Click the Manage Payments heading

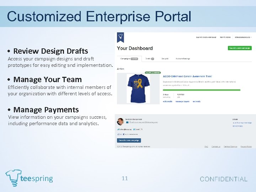click(46, 110)
